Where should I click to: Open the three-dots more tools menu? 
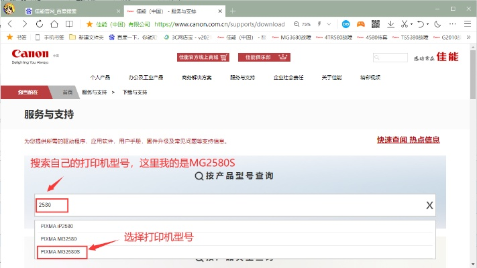453,24
